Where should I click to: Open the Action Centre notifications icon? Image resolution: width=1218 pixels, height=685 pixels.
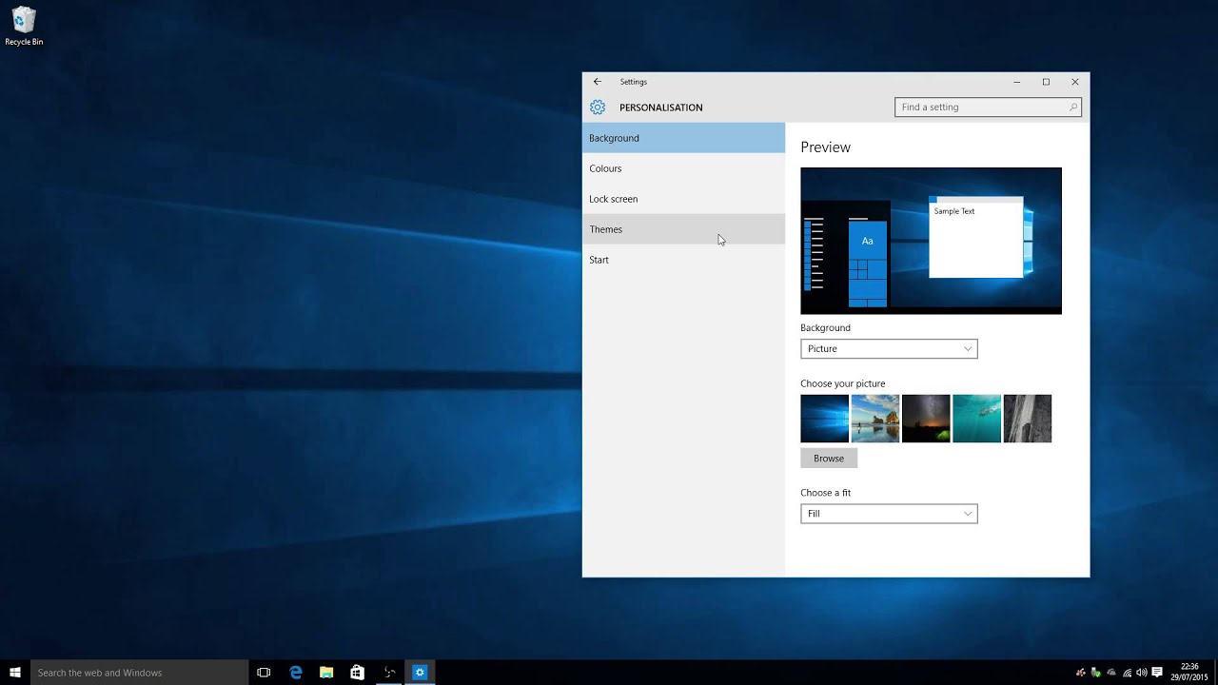[x=1157, y=673]
